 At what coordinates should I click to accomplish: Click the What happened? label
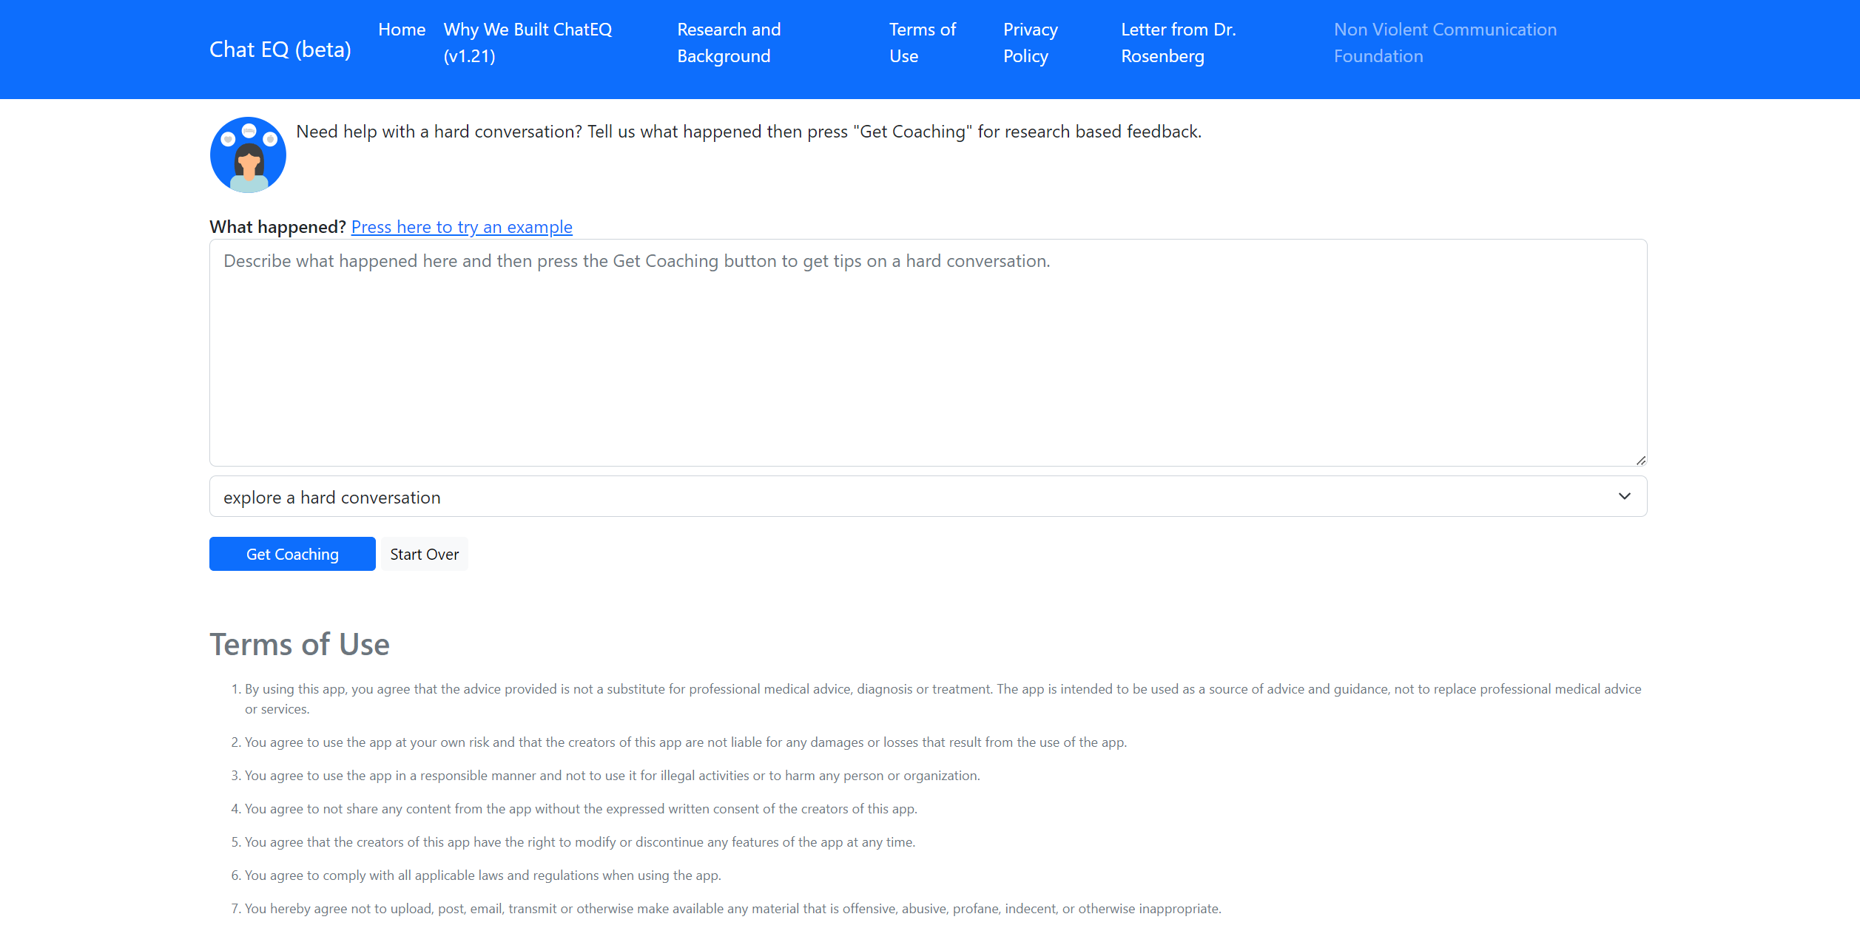click(x=277, y=227)
